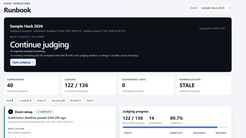Click the 122 / 136 required reviews value
The image size is (246, 138).
point(133,118)
